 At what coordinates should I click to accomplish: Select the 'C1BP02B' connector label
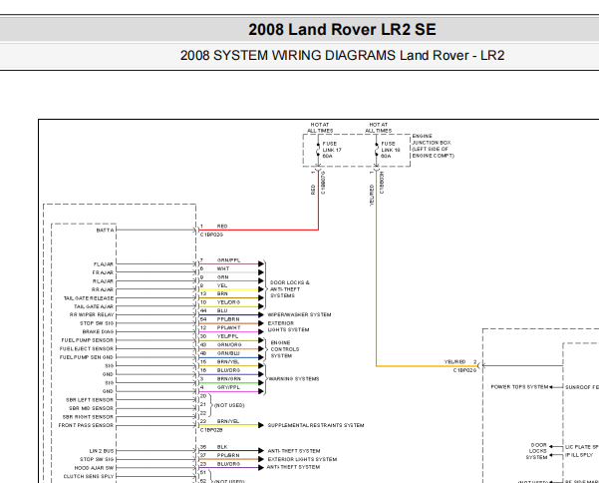pos(211,430)
